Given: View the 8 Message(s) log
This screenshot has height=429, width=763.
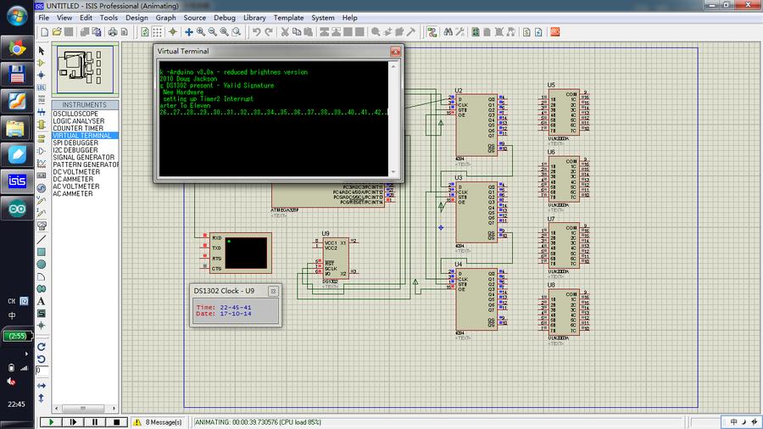Looking at the screenshot, I should 159,422.
